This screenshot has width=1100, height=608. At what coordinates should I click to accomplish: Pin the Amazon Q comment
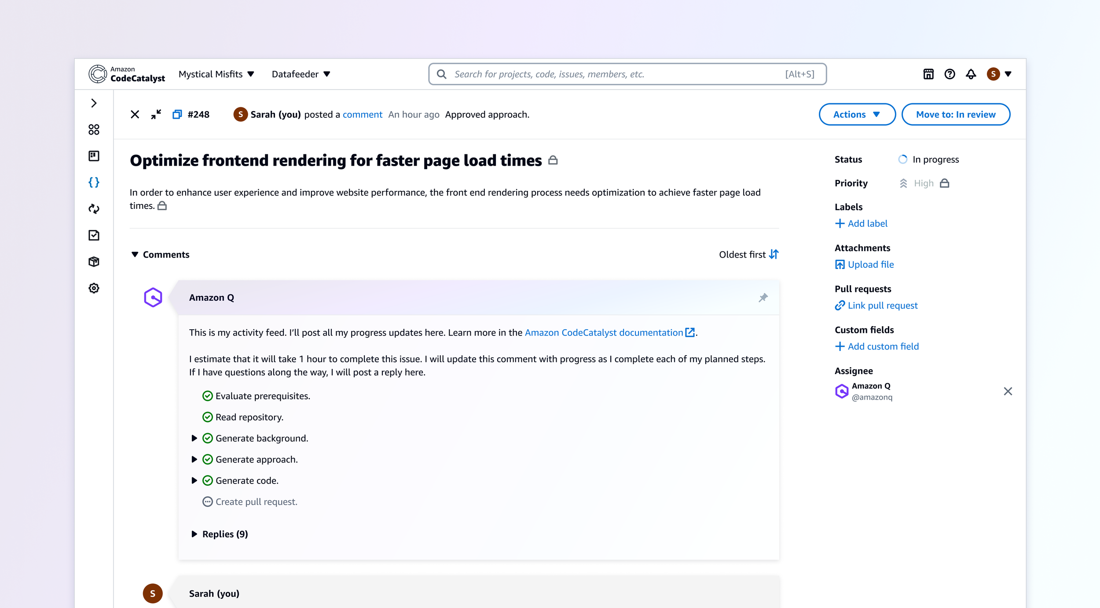763,298
